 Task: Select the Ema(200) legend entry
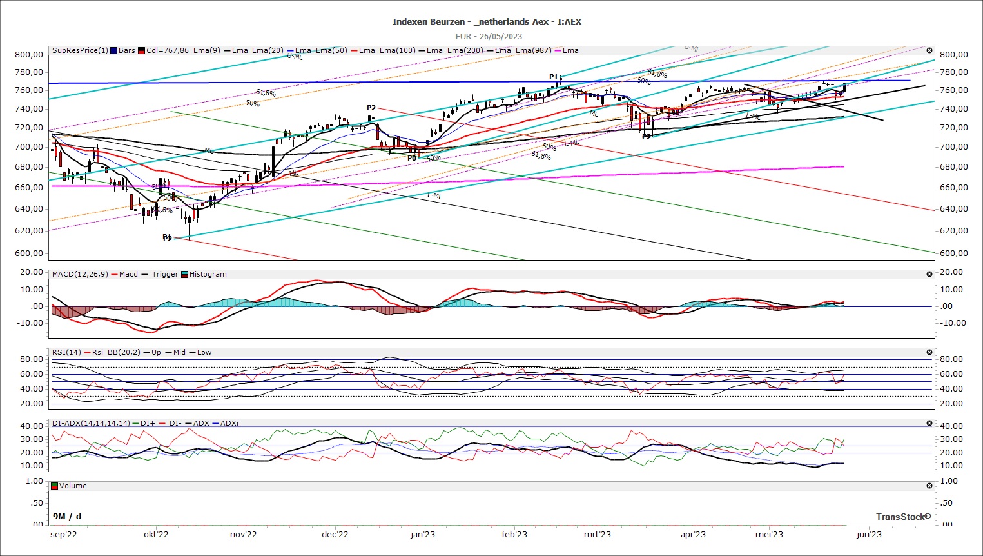465,50
